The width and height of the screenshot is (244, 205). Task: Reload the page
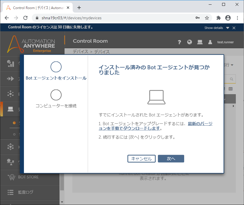point(25,18)
